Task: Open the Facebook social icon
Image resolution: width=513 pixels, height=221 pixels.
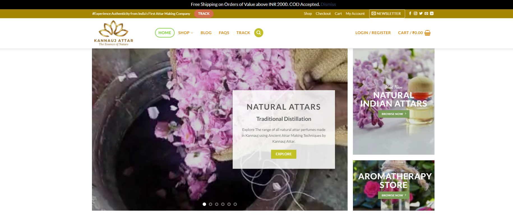Action: pyautogui.click(x=410, y=13)
